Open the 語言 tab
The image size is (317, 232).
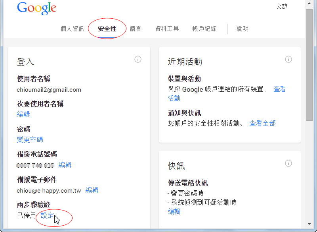[x=136, y=29]
